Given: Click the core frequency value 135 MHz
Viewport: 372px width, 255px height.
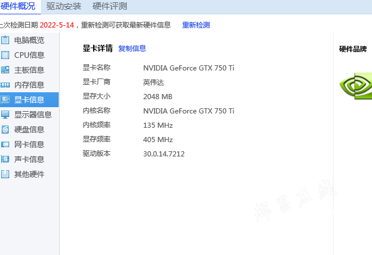Looking at the screenshot, I should [x=158, y=125].
